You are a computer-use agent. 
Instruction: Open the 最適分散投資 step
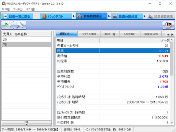[127, 16]
